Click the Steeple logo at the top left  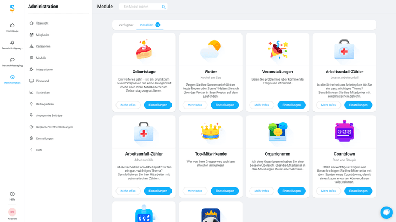coord(12,8)
